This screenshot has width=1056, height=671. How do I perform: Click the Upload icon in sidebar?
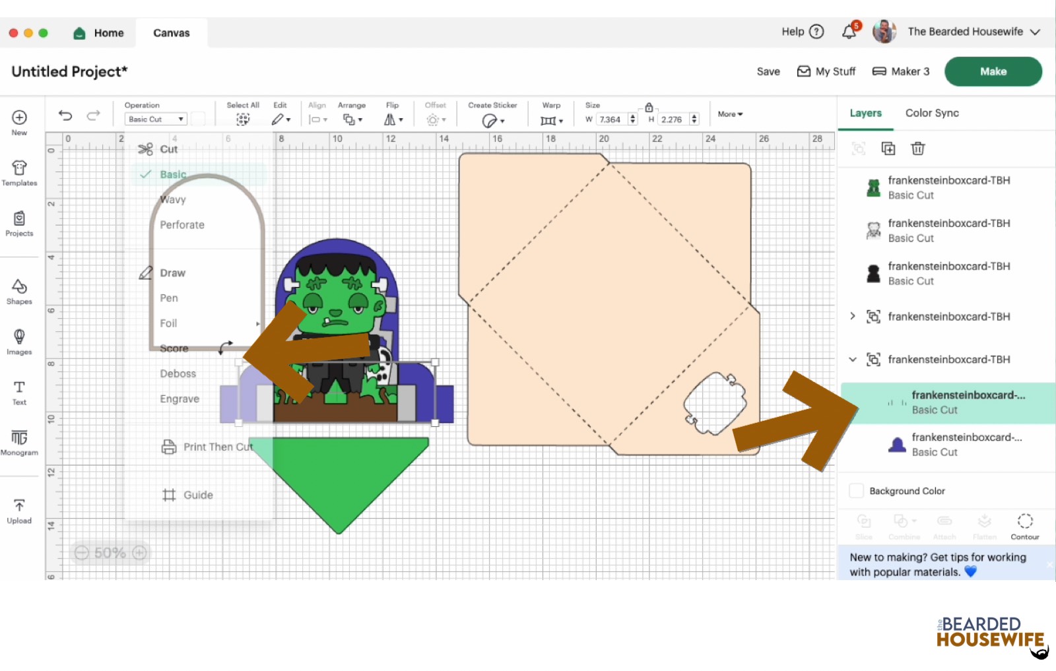point(19,511)
